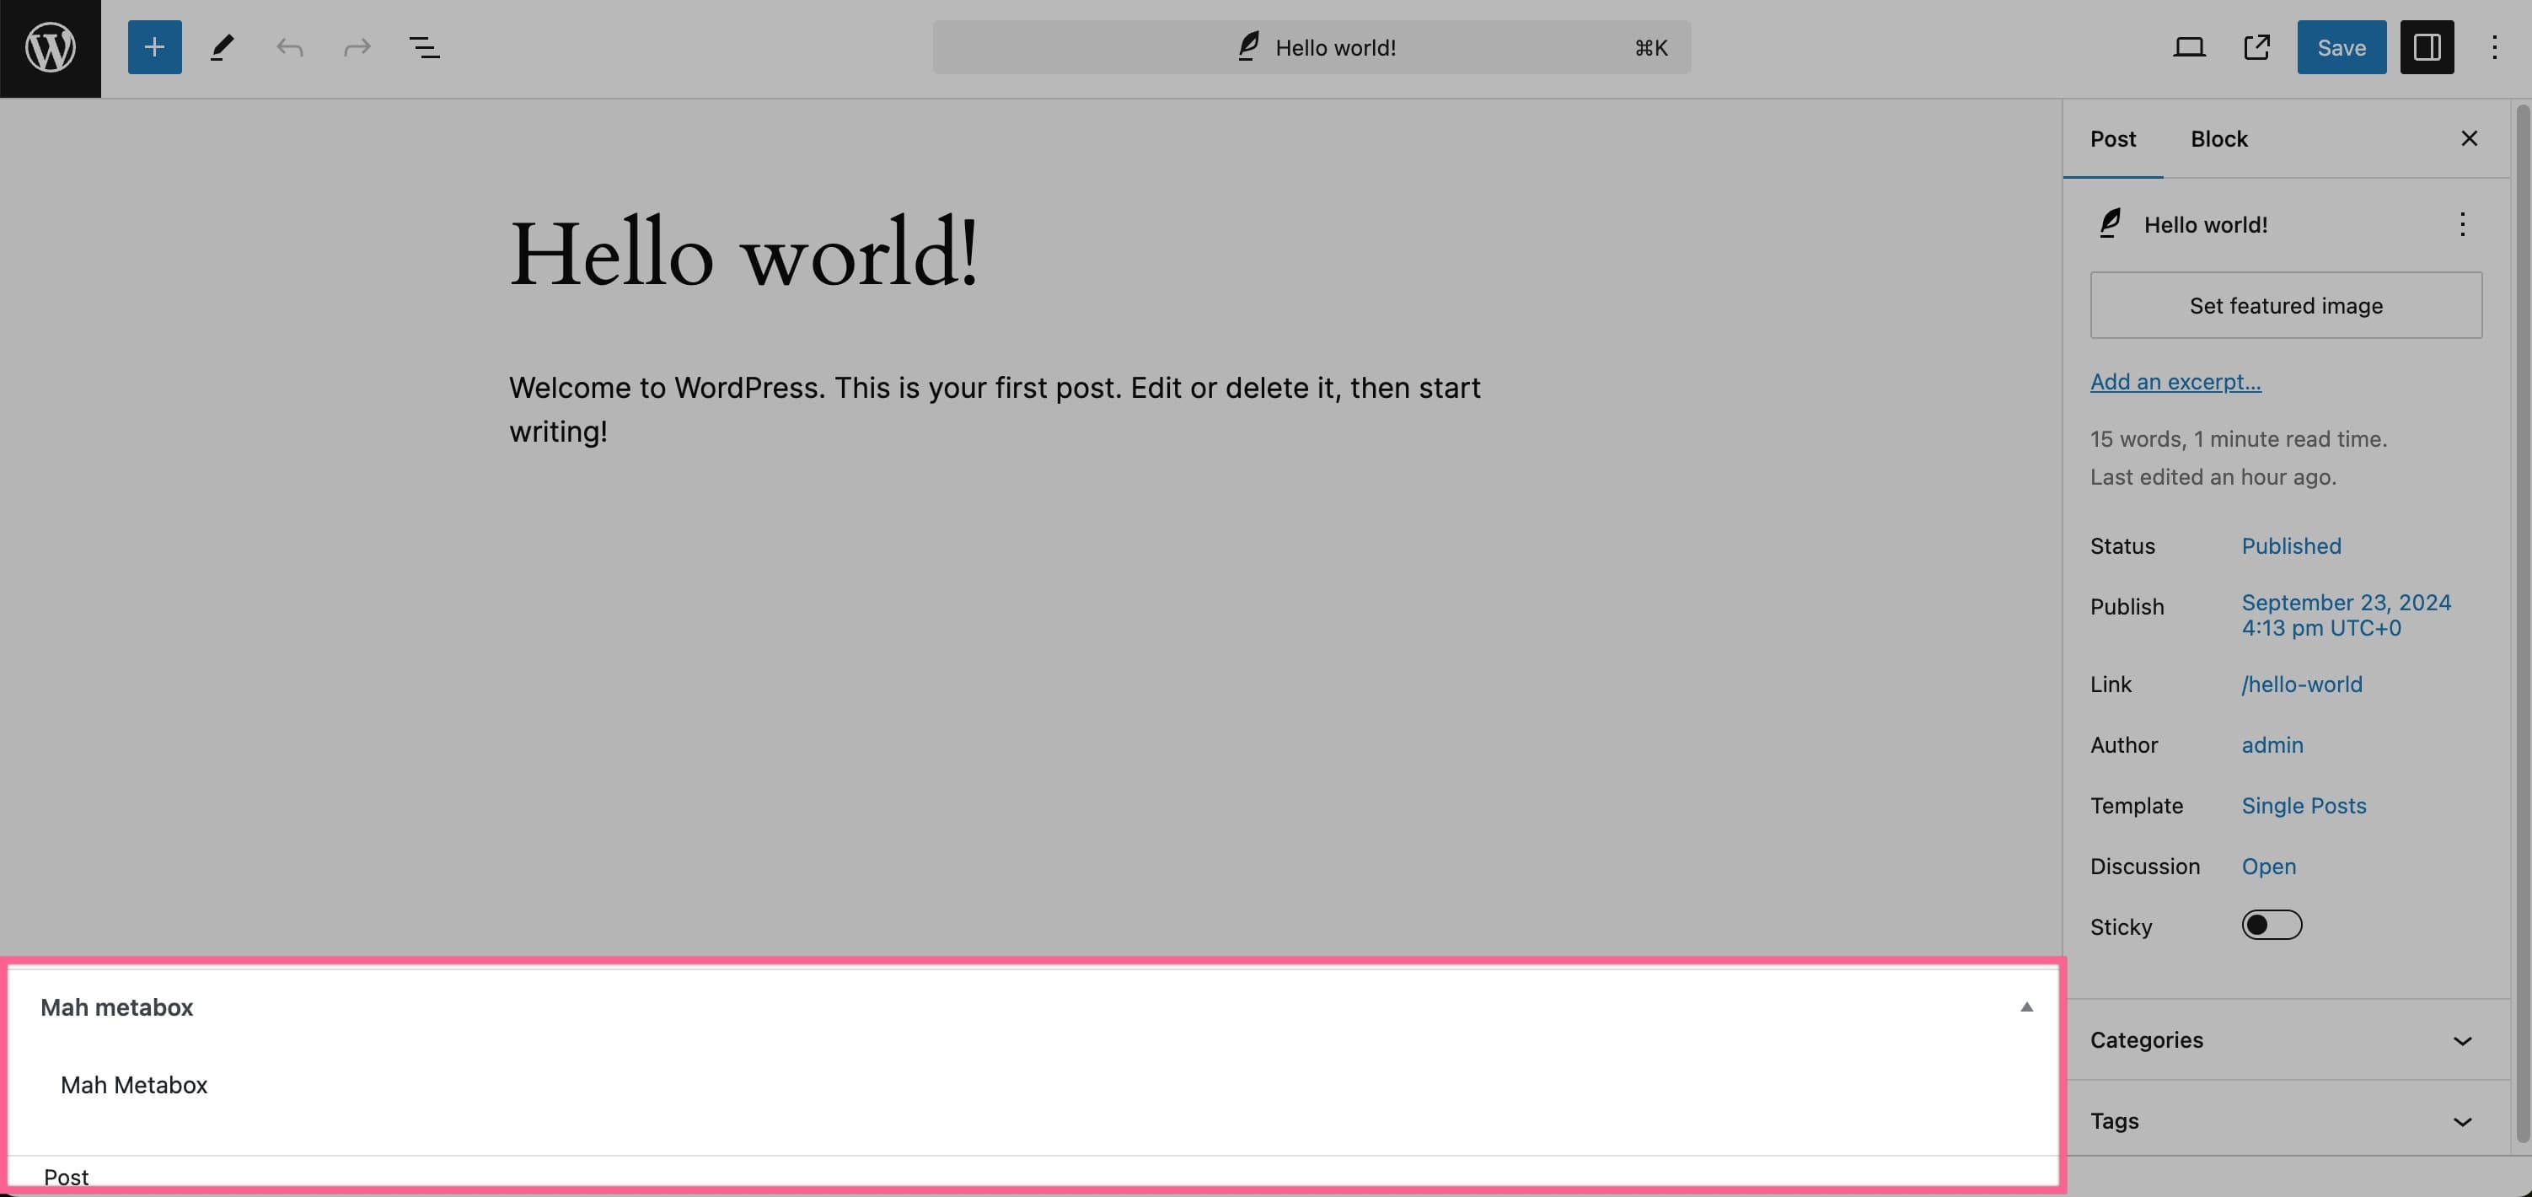
Task: Click Set featured image button
Action: tap(2285, 306)
